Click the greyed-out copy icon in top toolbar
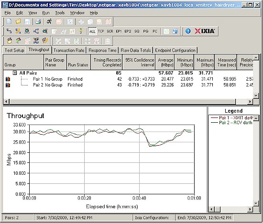The height and width of the screenshot is (223, 263). 90,21
